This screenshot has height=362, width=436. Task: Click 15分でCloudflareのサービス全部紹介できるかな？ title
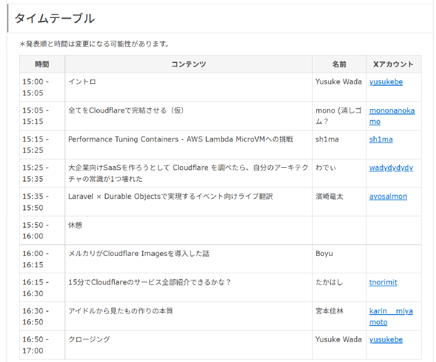(150, 282)
